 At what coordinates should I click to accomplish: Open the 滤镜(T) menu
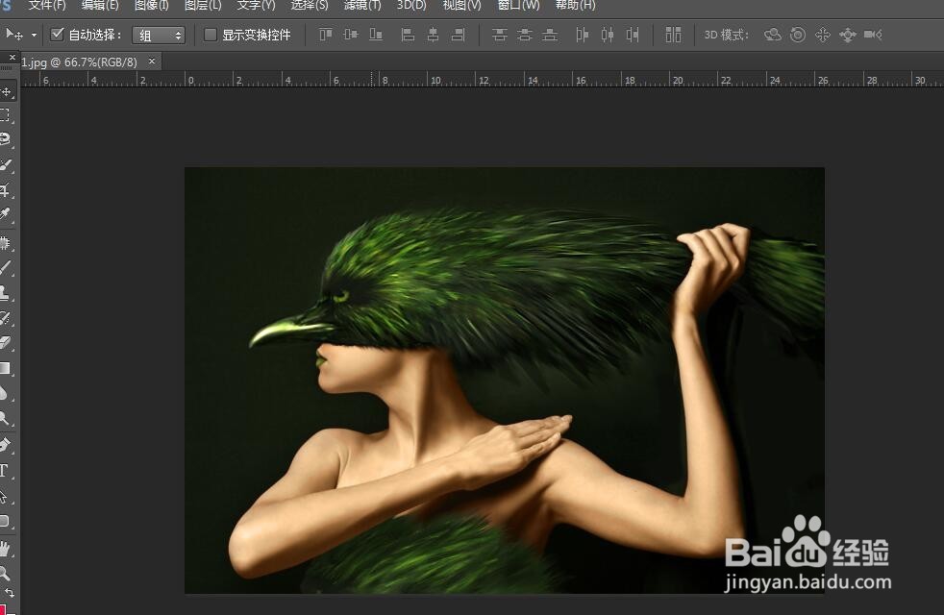[x=362, y=5]
